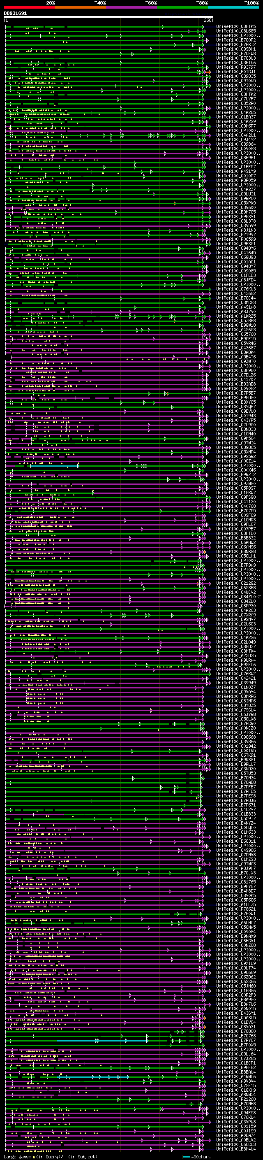Screen dimensions: 263x1160
Task: Select hit label UniRef100_Q39864
Action: tap(236, 144)
